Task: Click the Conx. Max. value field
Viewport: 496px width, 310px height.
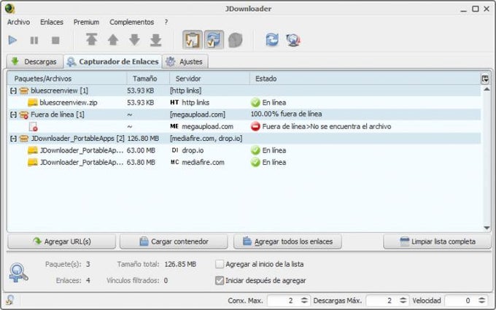Action: coord(283,301)
